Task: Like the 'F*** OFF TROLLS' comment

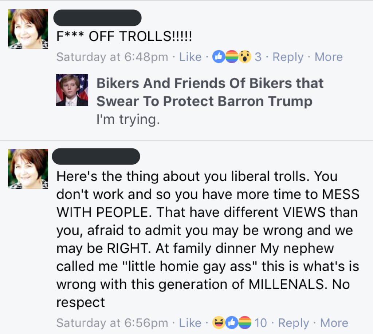Action: tap(190, 57)
